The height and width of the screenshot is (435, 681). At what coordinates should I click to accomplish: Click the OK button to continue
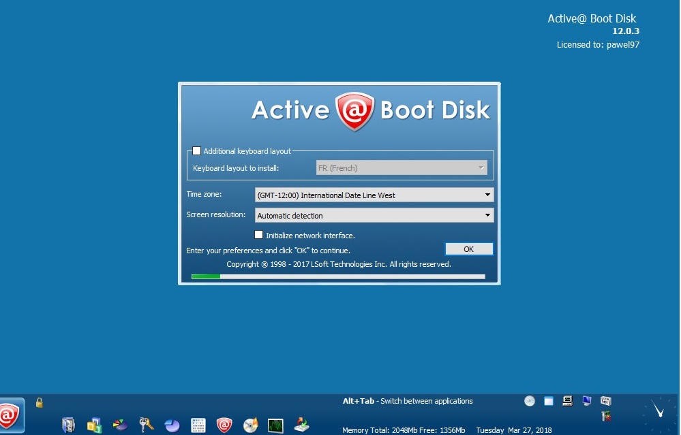(x=468, y=249)
